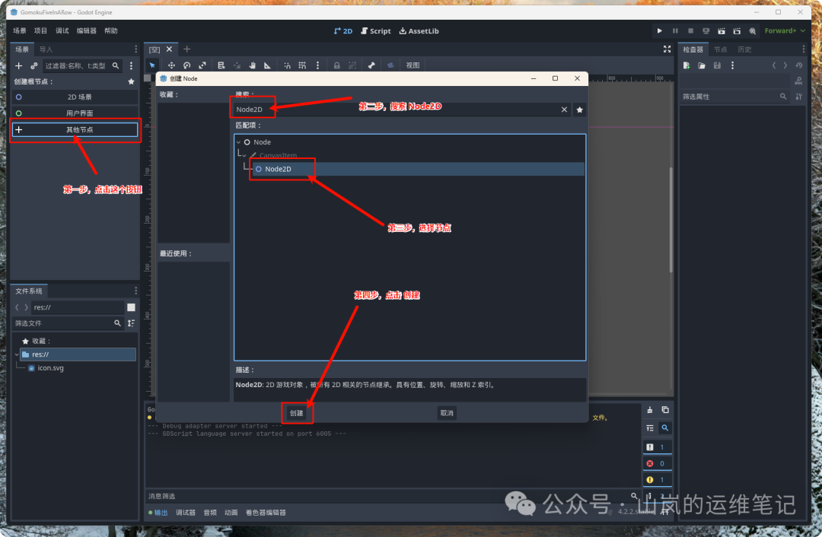Open the 视图 view menu in viewport toolbar
Image resolution: width=822 pixels, height=537 pixels.
[x=413, y=65]
